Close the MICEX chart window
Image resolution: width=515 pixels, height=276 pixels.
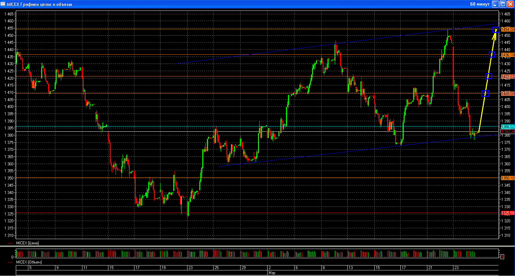pos(510,4)
